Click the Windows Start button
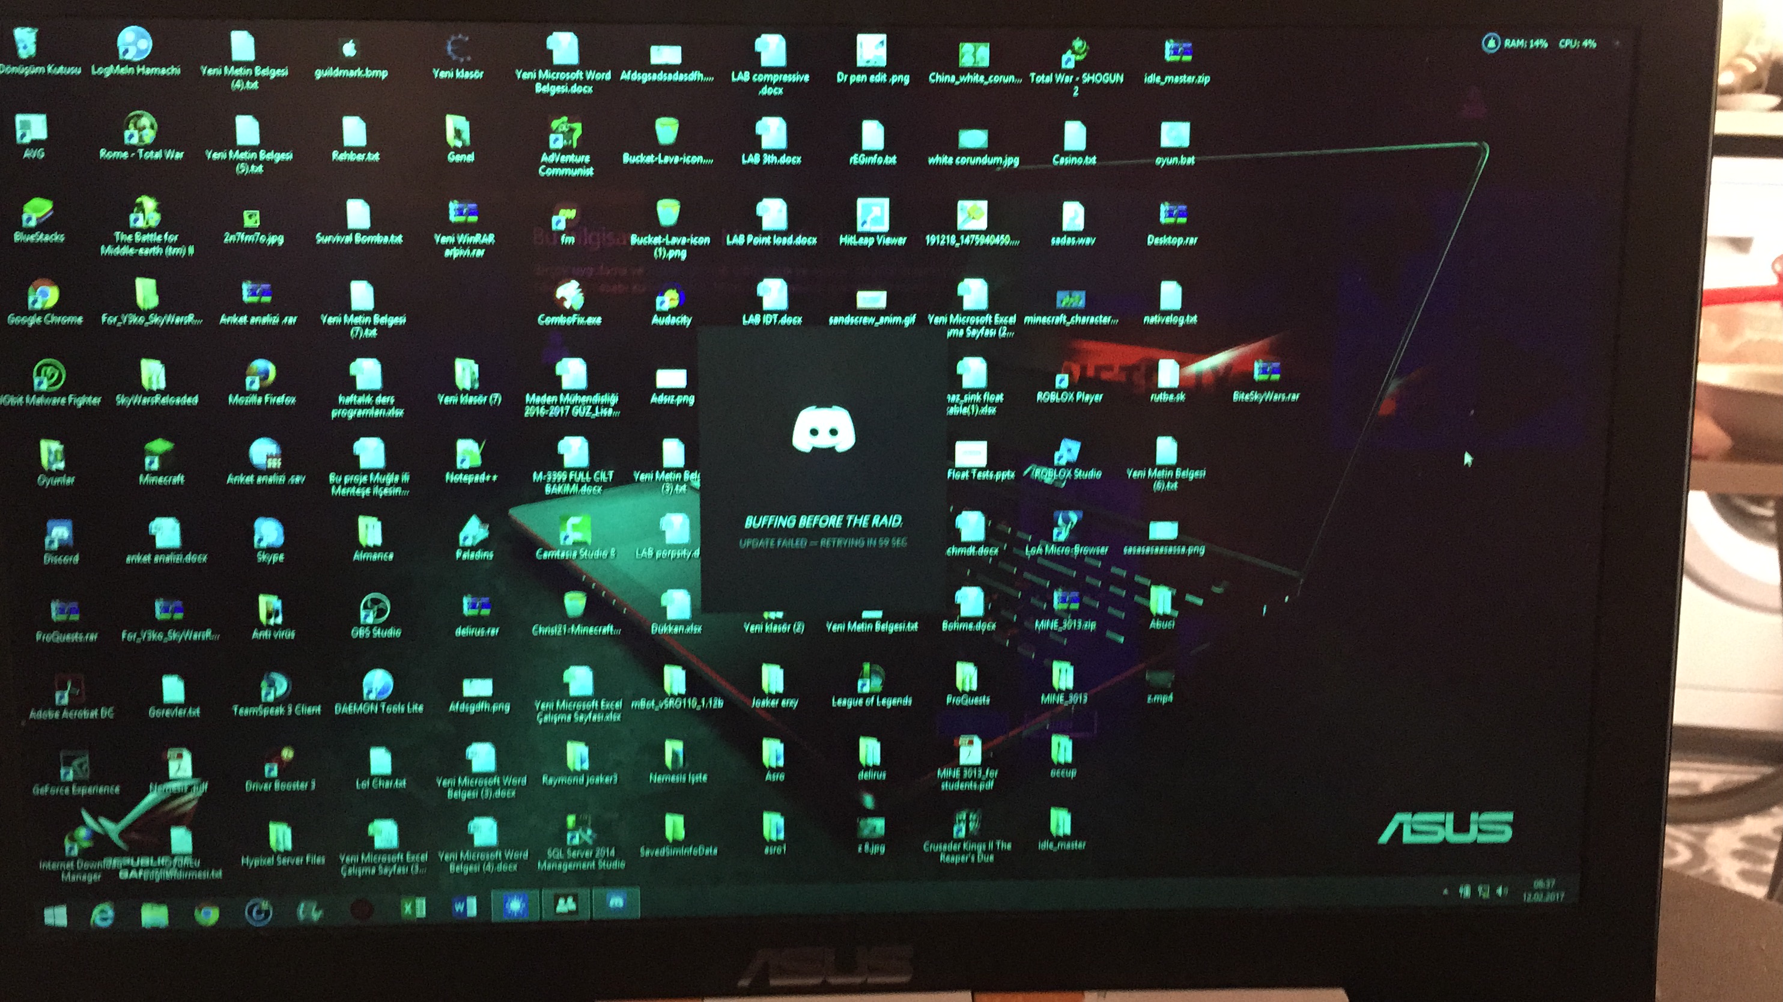The width and height of the screenshot is (1783, 1002). [x=55, y=915]
